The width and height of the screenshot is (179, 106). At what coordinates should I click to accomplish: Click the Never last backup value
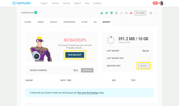[x=146, y=51]
